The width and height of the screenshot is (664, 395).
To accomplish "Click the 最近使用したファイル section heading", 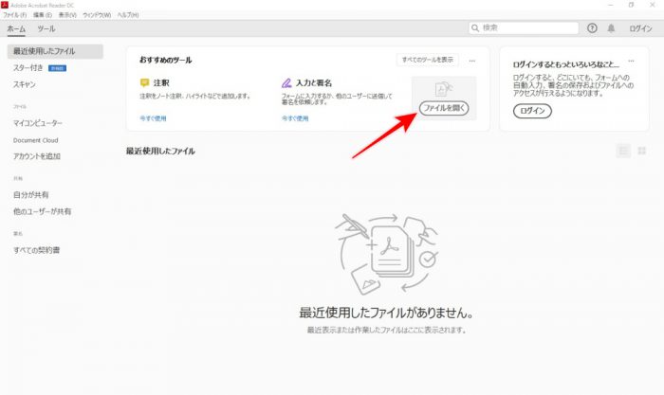I will [x=160, y=151].
